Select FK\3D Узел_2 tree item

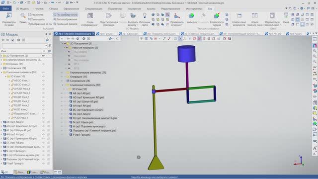22,101
